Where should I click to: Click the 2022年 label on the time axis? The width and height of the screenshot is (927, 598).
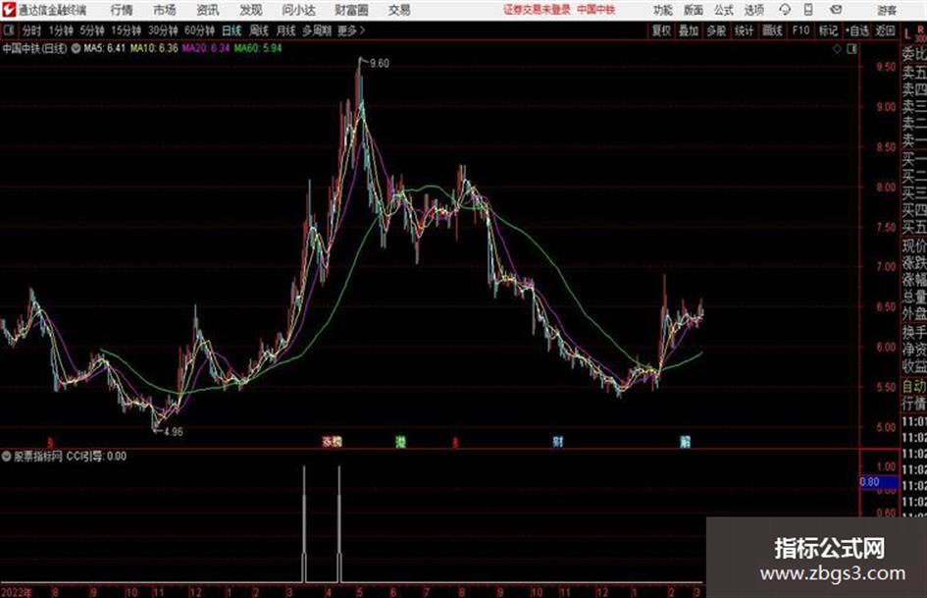[x=16, y=592]
